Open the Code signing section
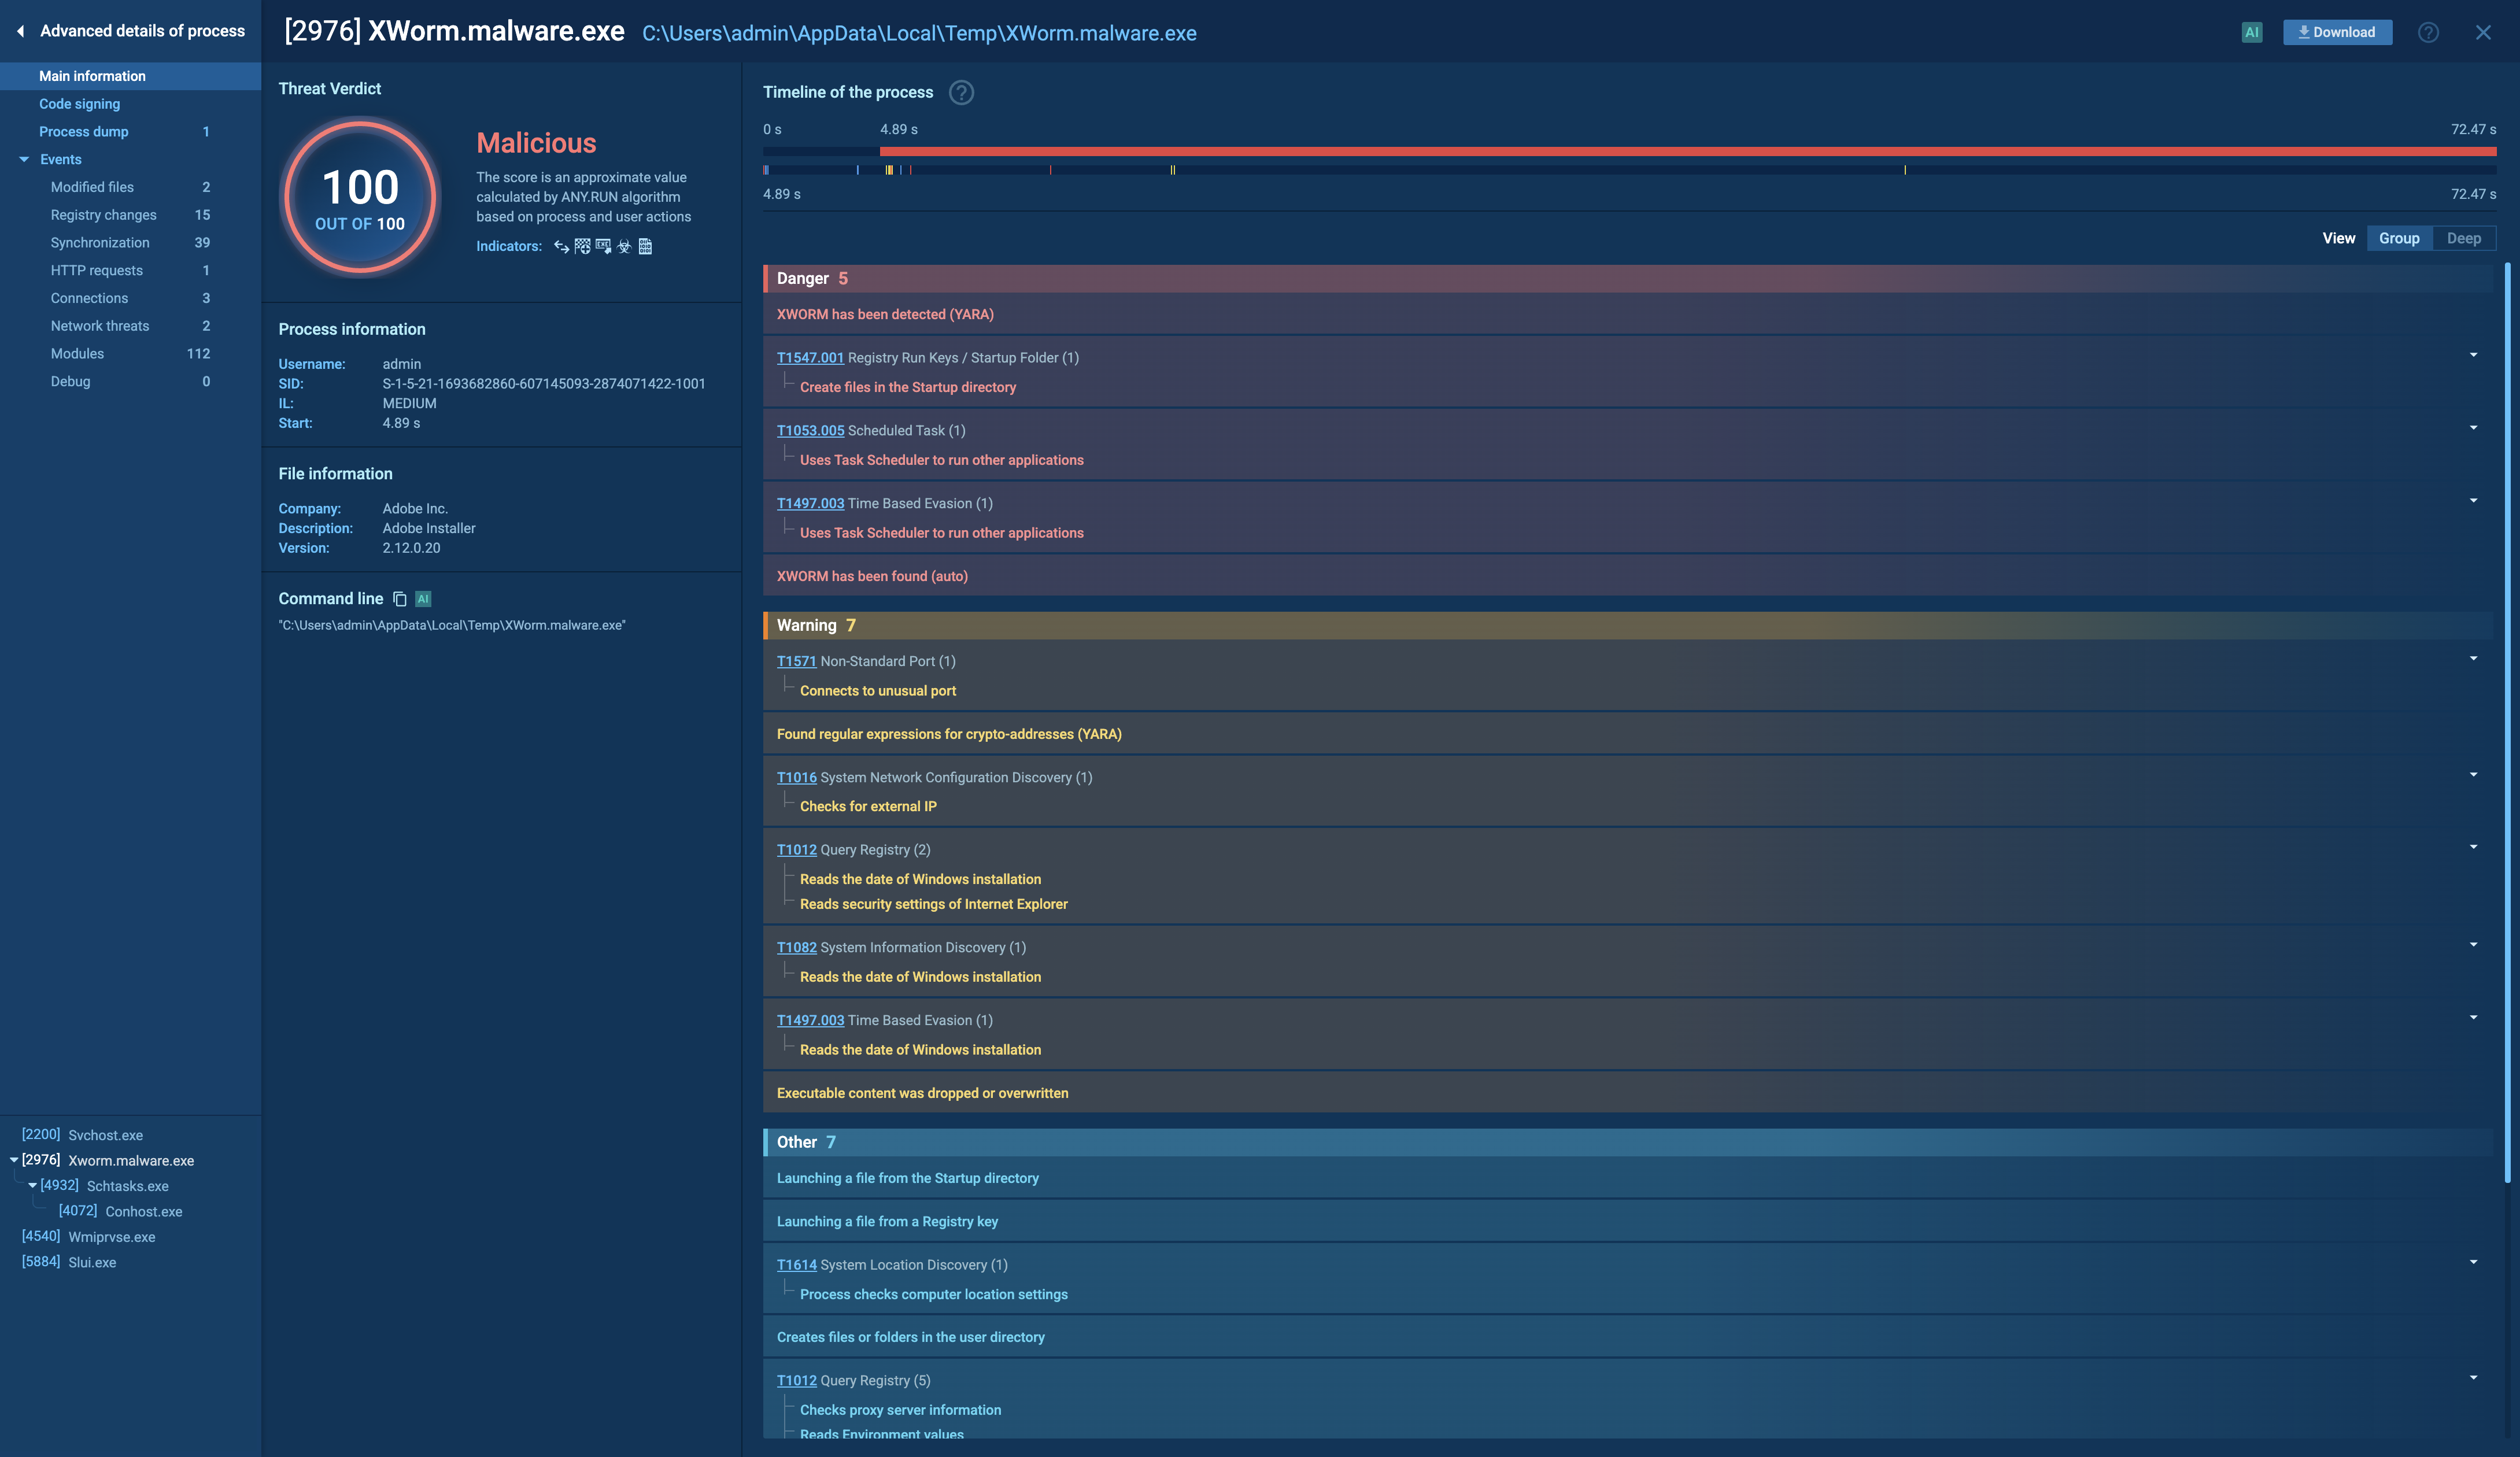2520x1457 pixels. [x=79, y=104]
